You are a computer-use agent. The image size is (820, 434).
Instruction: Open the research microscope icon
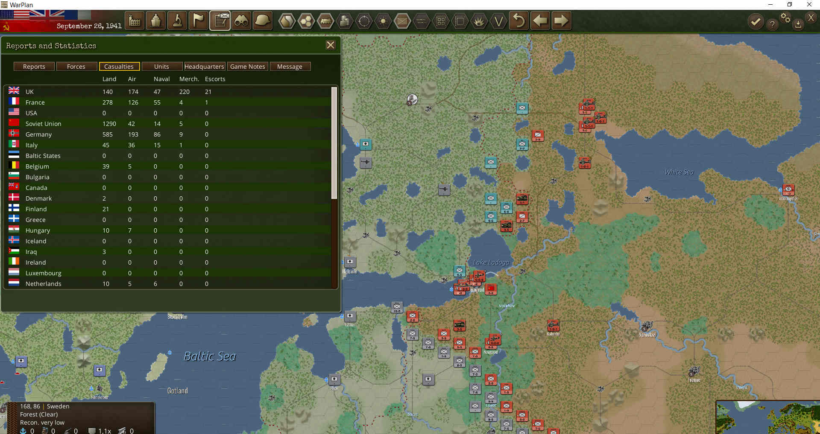(177, 20)
